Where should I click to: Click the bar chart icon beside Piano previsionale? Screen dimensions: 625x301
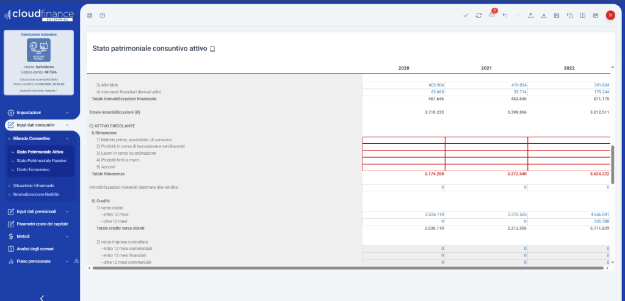pyautogui.click(x=11, y=261)
